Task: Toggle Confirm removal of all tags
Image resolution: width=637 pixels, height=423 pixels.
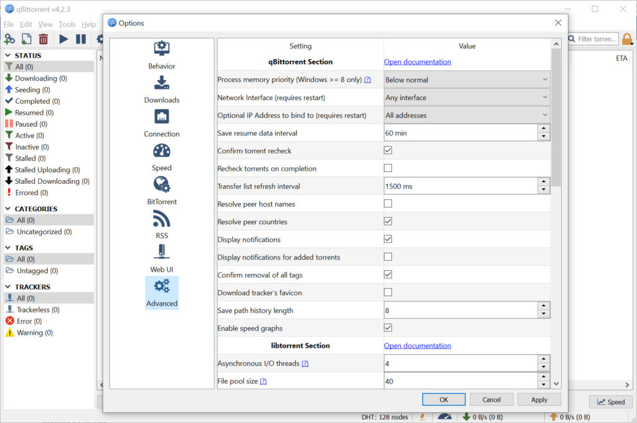Action: (388, 275)
